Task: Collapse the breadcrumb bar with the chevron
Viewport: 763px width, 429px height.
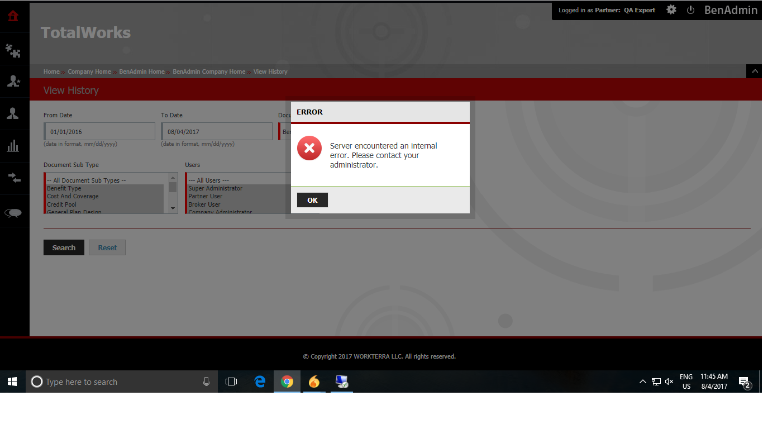Action: pyautogui.click(x=755, y=71)
